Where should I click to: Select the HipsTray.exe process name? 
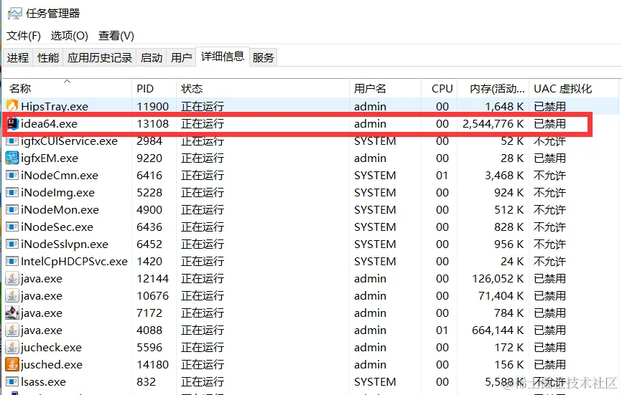click(x=55, y=107)
